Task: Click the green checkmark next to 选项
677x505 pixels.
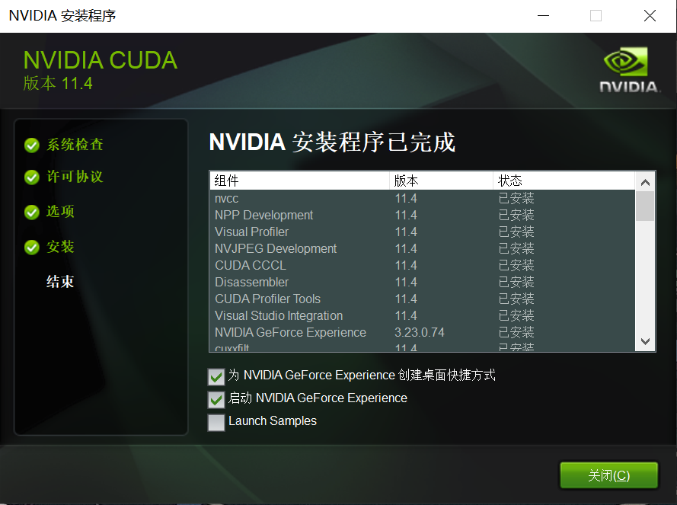Action: [32, 212]
